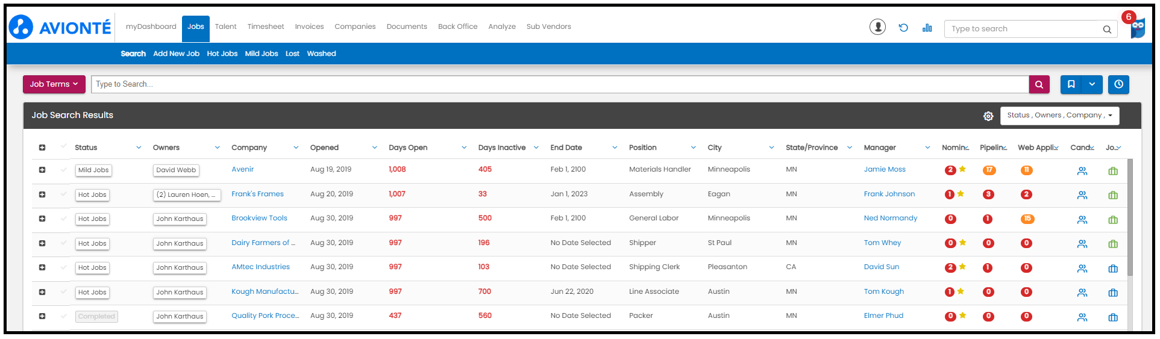Open the bar chart analytics icon
Viewport: 1160px width, 339px height.
pos(927,28)
